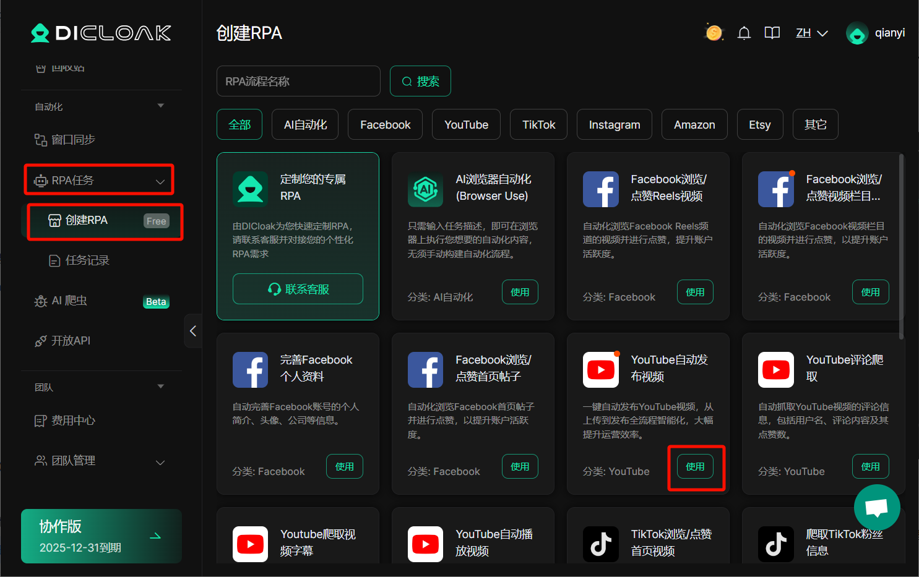Click the billing center icon

pyautogui.click(x=41, y=421)
